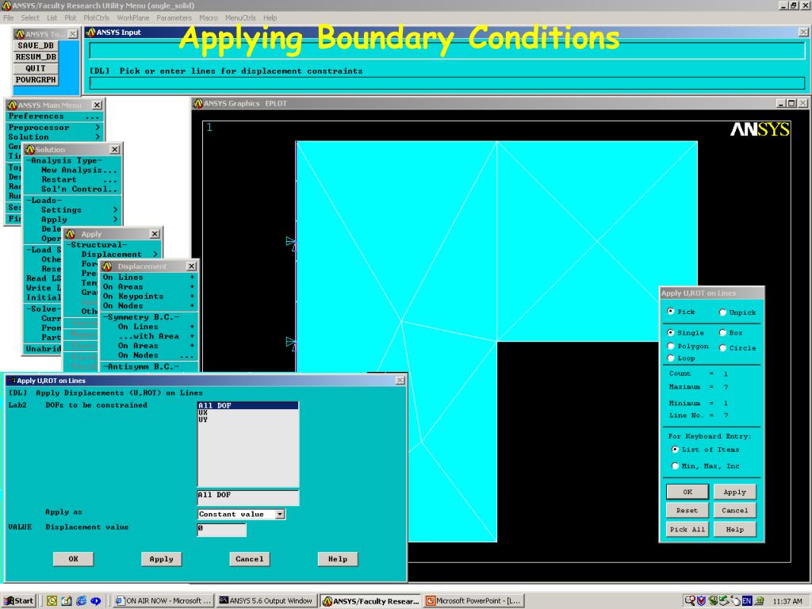Select the Pick radio button
812x609 pixels.
pos(671,311)
